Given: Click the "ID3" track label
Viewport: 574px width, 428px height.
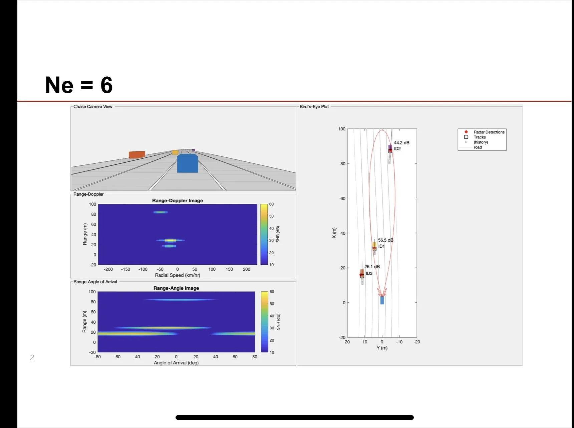Looking at the screenshot, I should pos(369,273).
